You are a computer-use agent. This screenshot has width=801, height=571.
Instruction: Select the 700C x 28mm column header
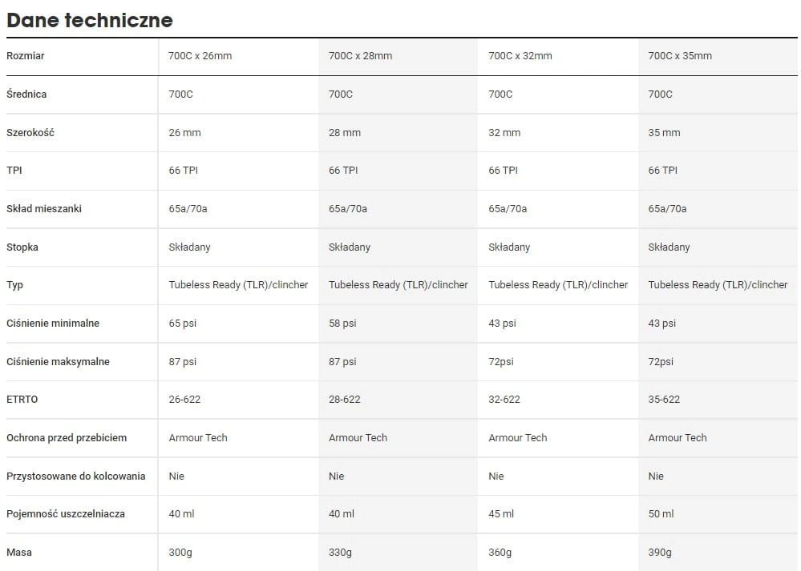(x=360, y=56)
